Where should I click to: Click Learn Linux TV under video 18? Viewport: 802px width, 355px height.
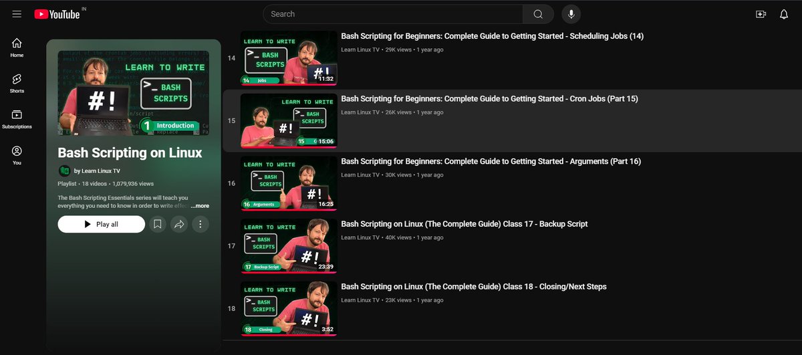[360, 300]
